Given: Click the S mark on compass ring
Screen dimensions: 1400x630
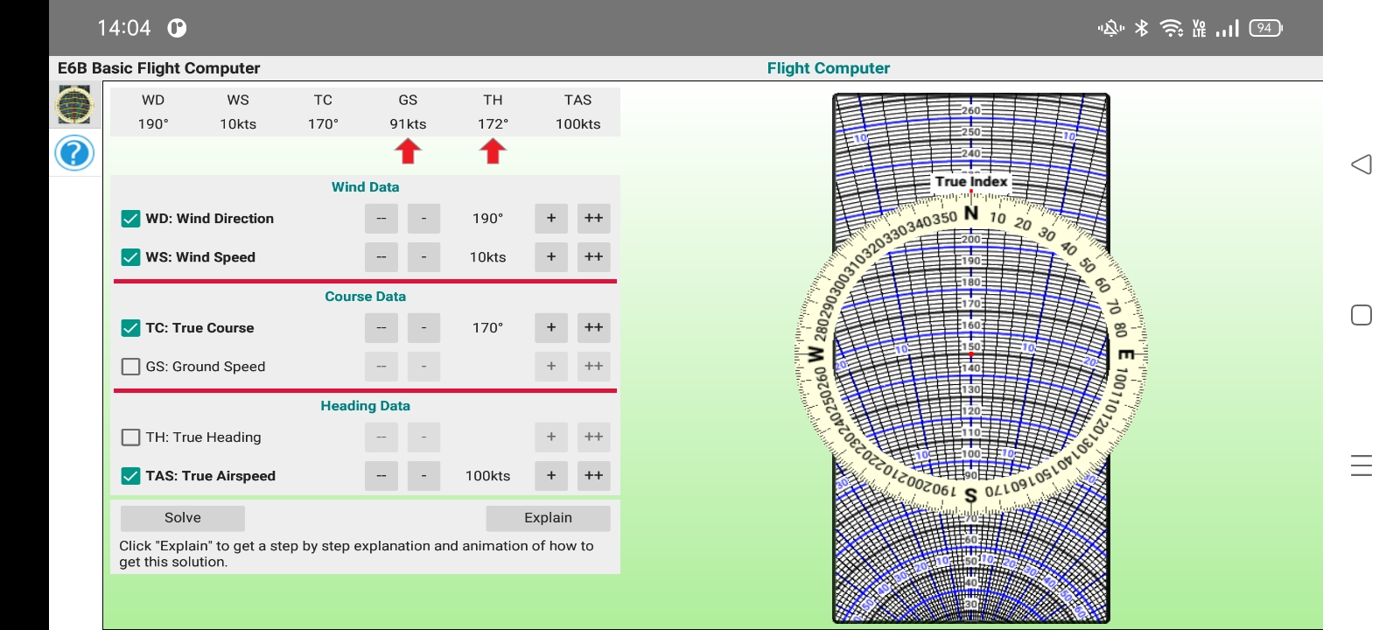Looking at the screenshot, I should (970, 496).
